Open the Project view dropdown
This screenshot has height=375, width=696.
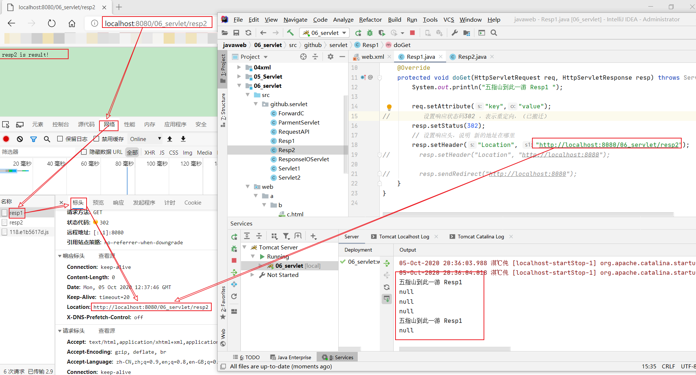point(254,57)
